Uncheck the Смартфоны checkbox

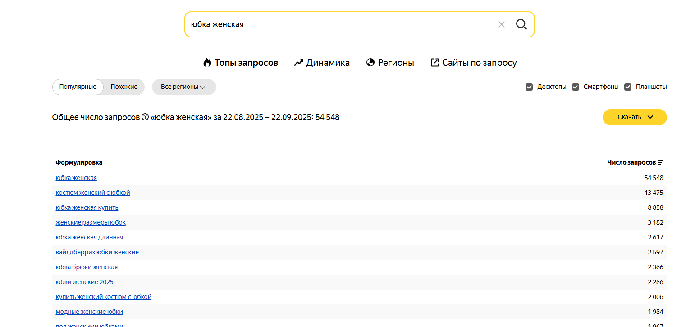[576, 87]
